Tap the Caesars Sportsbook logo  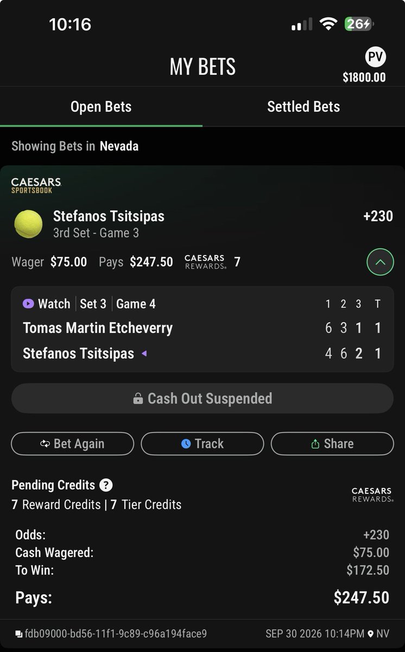36,185
